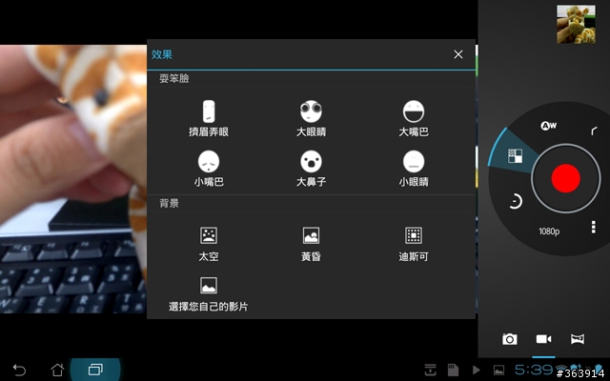Tap the 5:39 clock in status bar

(534, 370)
